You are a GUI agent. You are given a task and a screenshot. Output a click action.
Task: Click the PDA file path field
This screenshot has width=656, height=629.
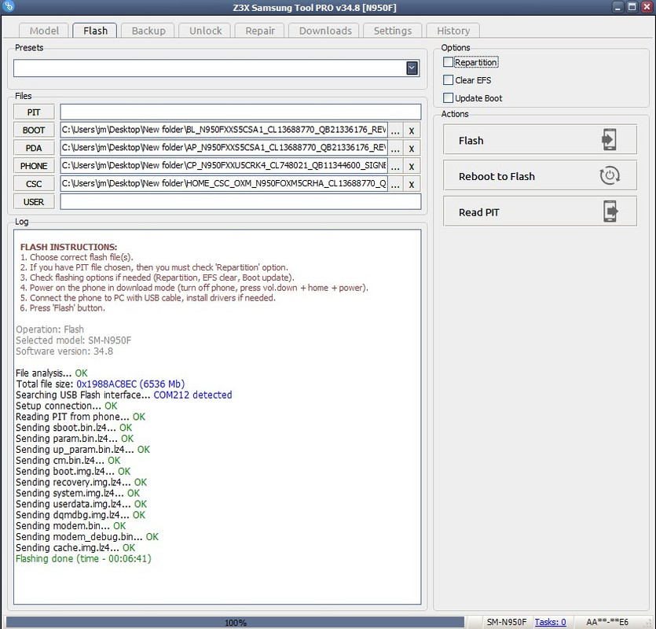(224, 148)
